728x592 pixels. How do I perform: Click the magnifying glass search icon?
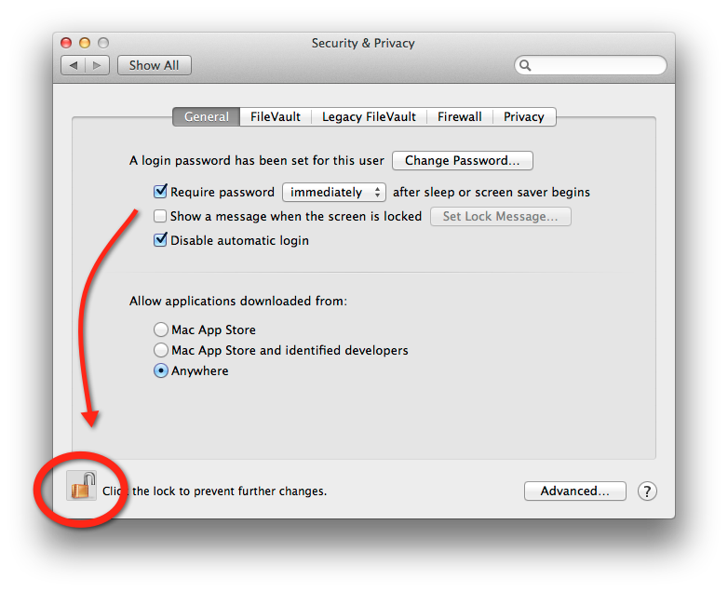coord(525,65)
